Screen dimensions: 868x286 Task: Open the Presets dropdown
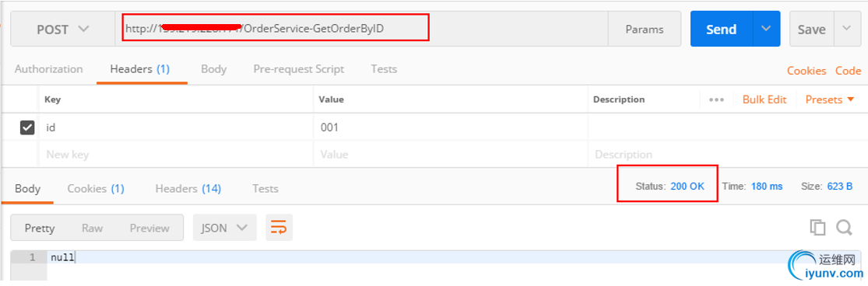click(x=831, y=100)
